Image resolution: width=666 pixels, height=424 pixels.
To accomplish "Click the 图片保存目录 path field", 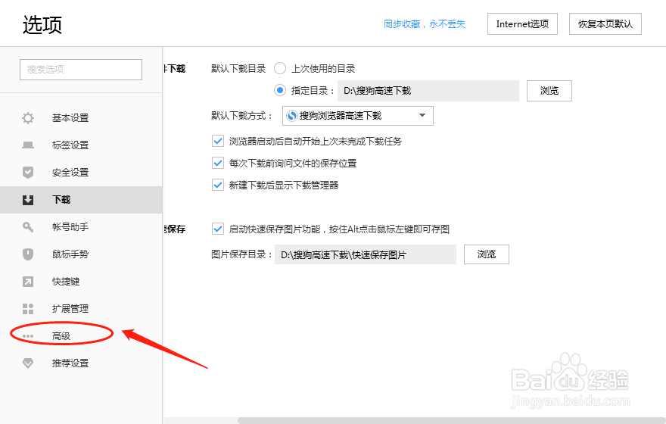I will [x=366, y=254].
